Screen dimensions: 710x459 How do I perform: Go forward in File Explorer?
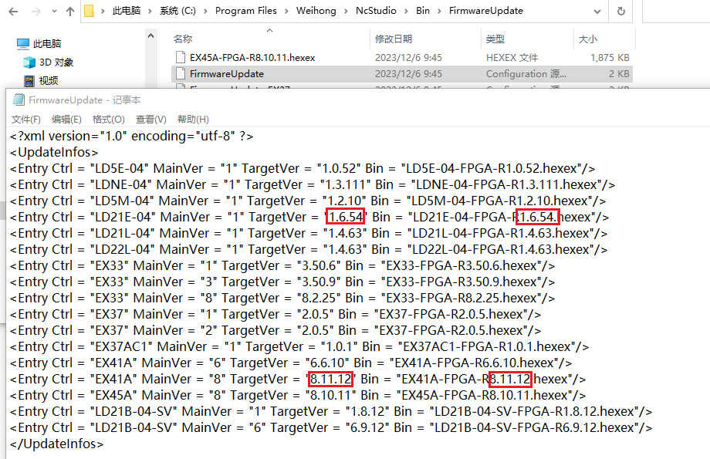[x=35, y=12]
